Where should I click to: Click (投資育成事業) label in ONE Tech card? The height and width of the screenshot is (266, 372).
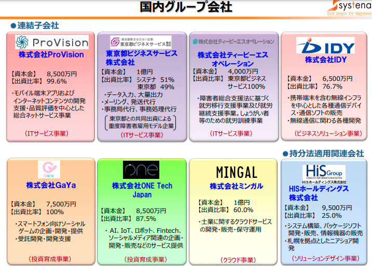click(146, 260)
